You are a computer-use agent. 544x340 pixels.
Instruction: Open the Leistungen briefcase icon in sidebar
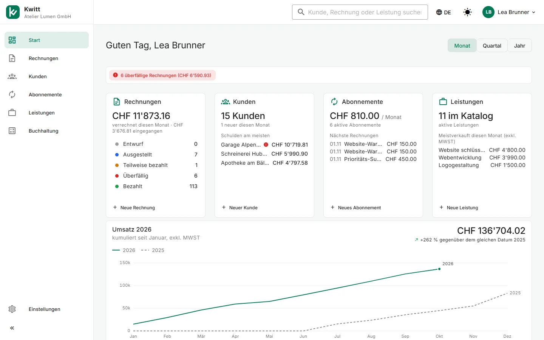[12, 113]
